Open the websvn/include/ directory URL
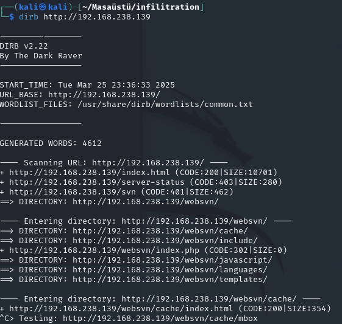This screenshot has height=324, width=342. coord(165,241)
